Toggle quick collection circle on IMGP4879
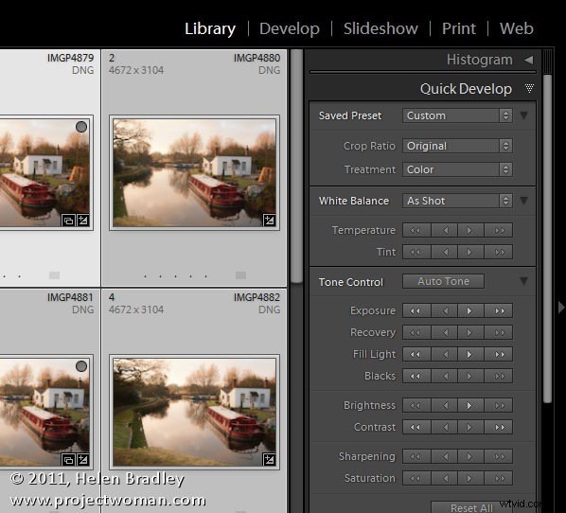The image size is (566, 513). (x=81, y=127)
